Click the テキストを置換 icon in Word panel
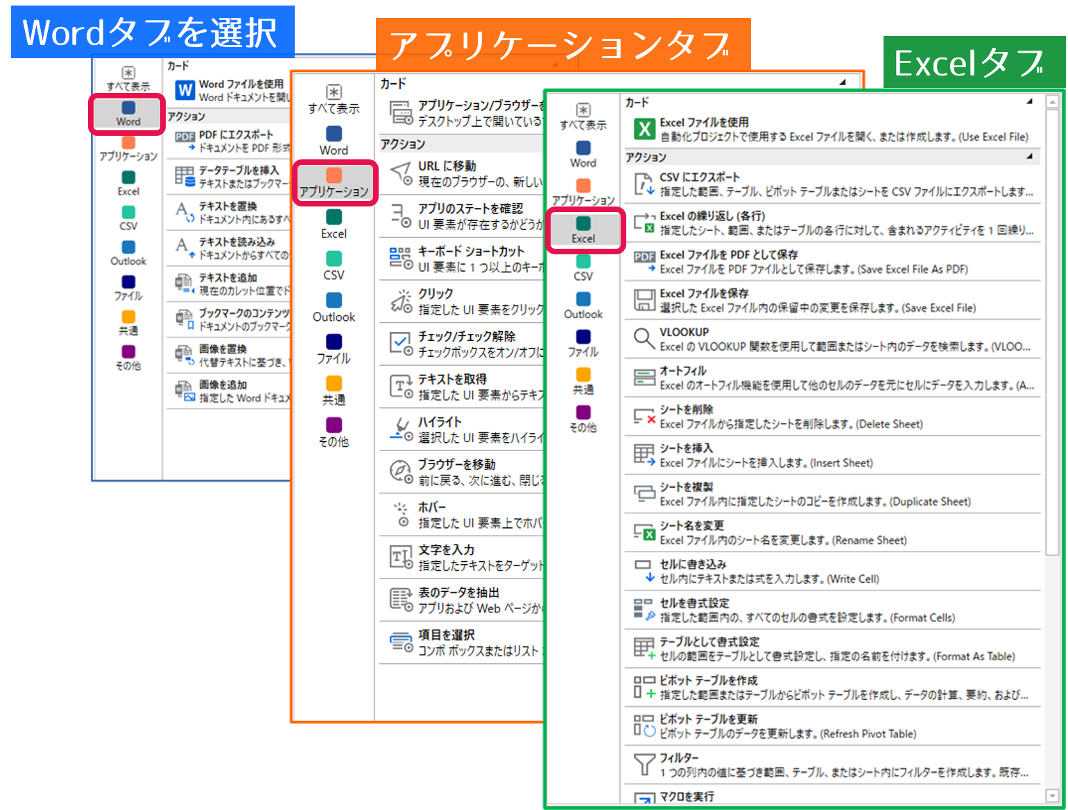The image size is (1068, 810). pos(184,212)
